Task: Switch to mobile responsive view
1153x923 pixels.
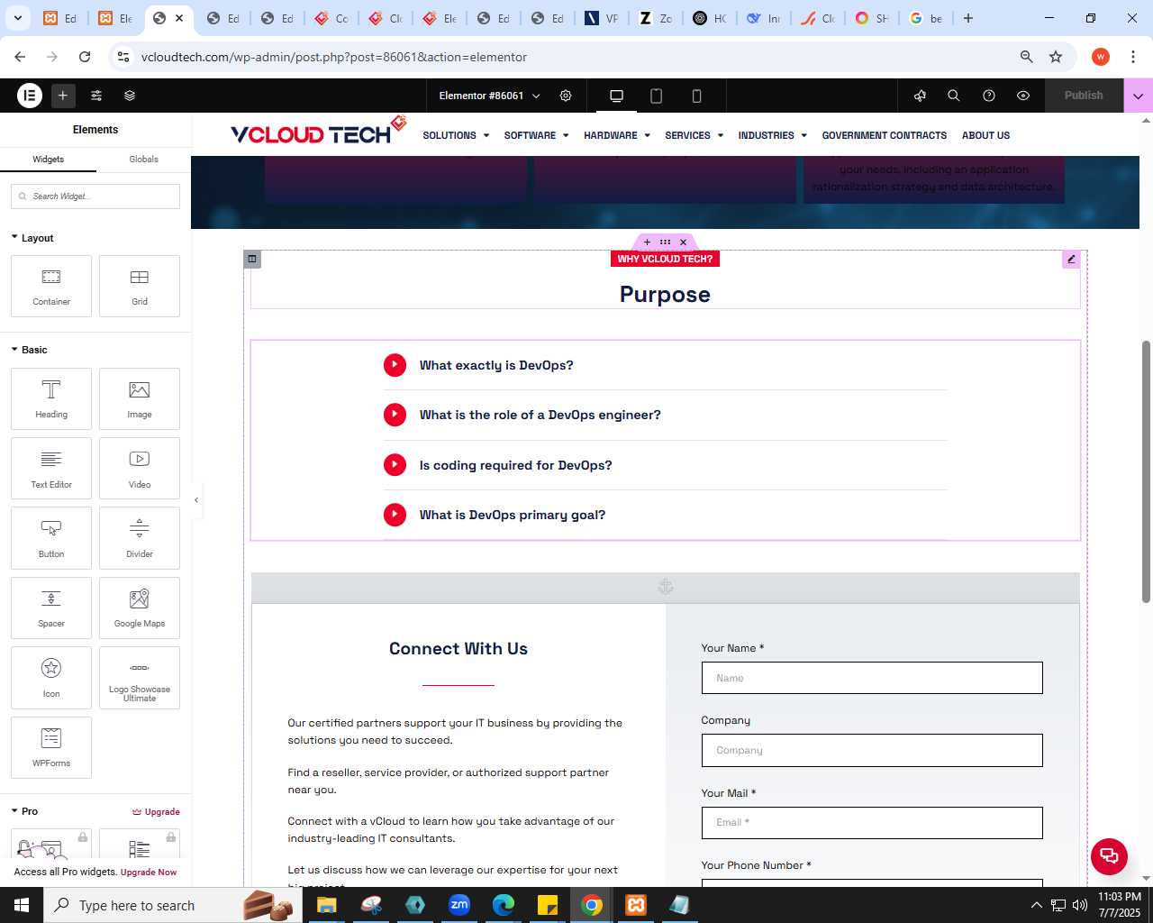Action: pos(696,96)
